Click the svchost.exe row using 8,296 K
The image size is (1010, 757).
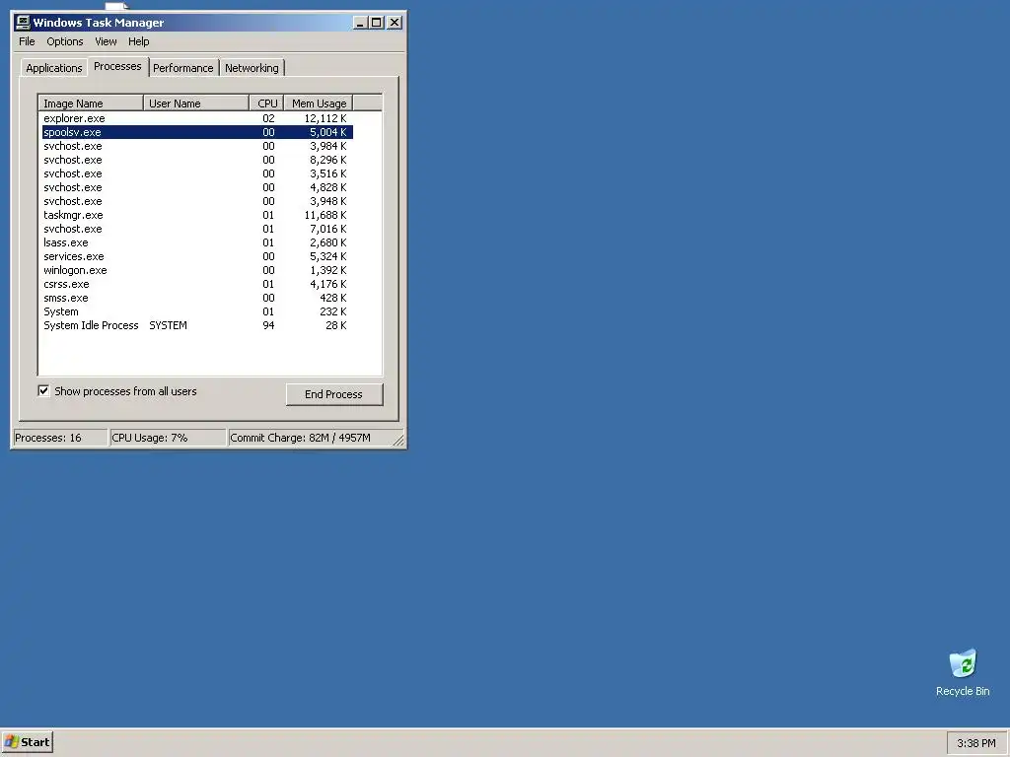click(x=197, y=160)
